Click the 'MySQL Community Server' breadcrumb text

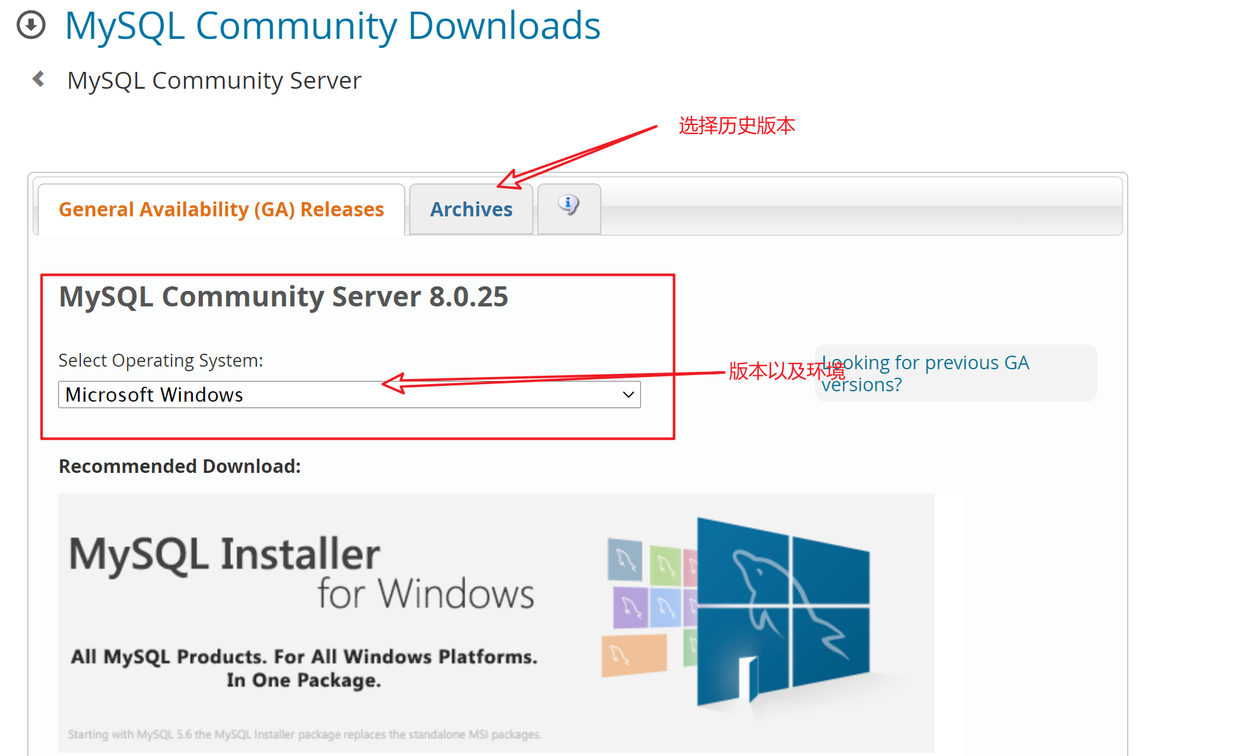tap(214, 80)
